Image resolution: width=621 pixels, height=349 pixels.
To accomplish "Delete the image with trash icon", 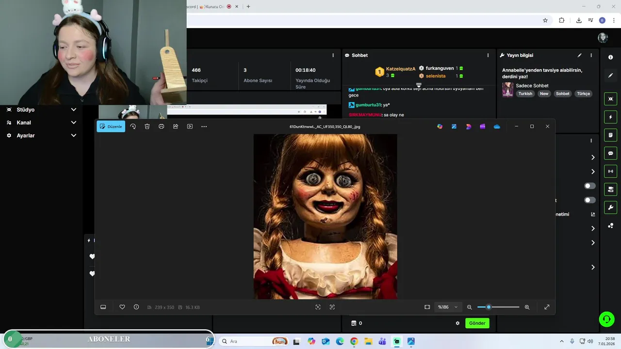I will pos(147,127).
